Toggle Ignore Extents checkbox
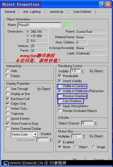The image size is (113, 167). [8, 118]
